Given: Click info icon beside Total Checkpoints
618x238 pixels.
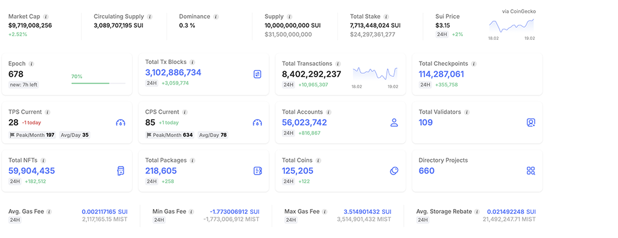Looking at the screenshot, I should click(474, 63).
